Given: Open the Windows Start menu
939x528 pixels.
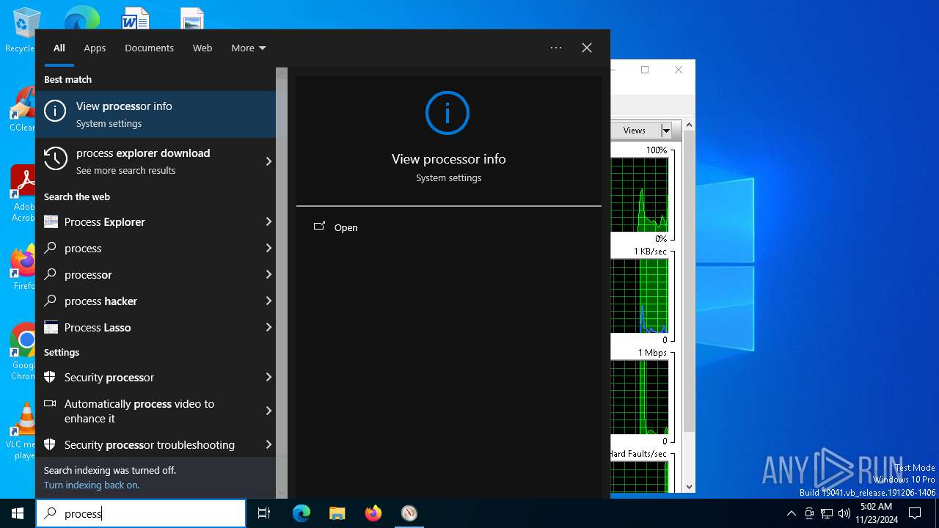Looking at the screenshot, I should click(18, 513).
